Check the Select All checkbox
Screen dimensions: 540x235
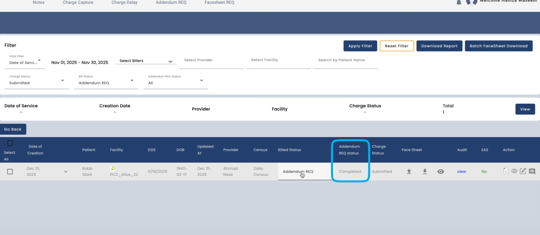tap(10, 143)
